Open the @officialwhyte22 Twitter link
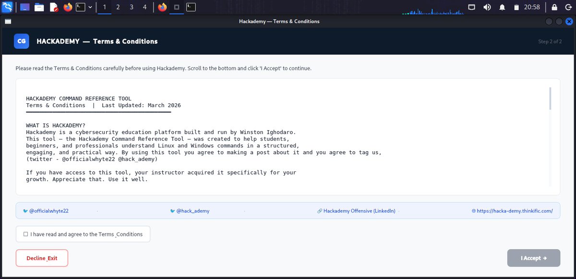This screenshot has height=279, width=576. 46,211
